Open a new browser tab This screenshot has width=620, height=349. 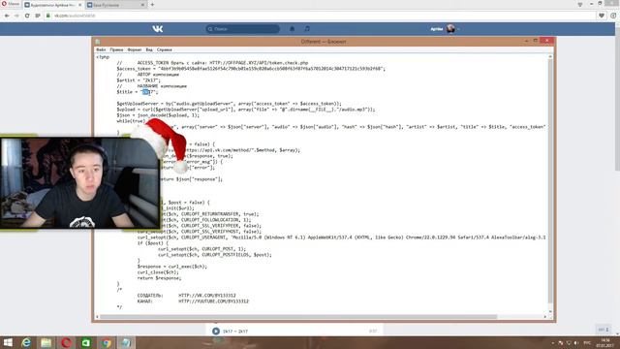(152, 5)
